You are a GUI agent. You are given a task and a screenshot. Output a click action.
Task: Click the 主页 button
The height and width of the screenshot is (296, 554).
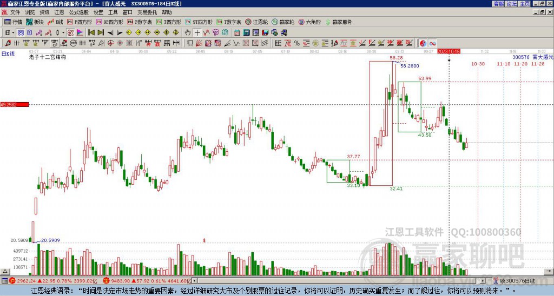click(x=524, y=4)
